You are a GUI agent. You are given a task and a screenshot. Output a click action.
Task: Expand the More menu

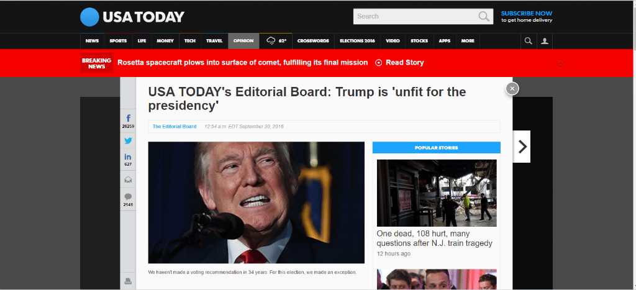pyautogui.click(x=468, y=41)
